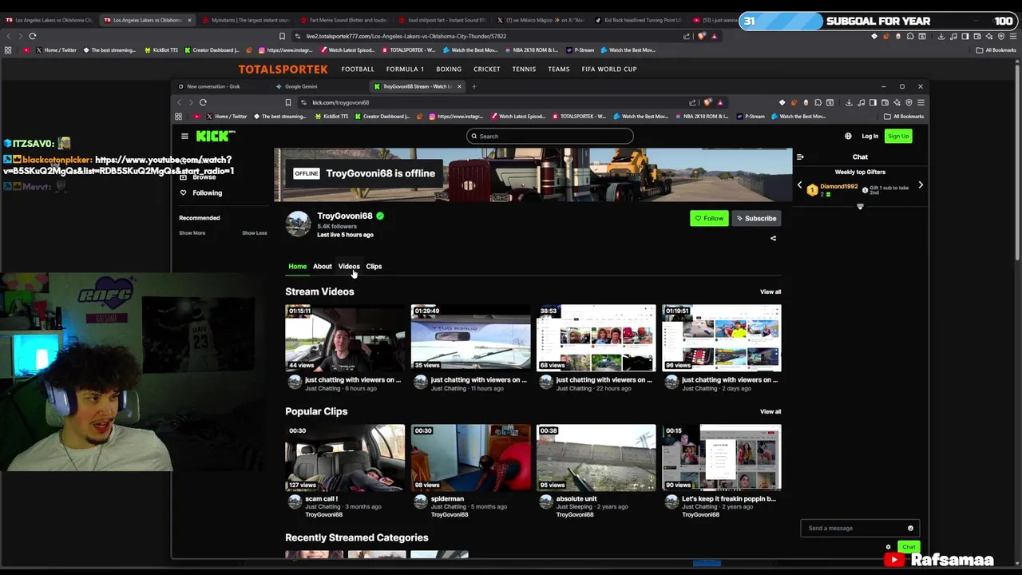Close the second Lakers vs Oklahoma tab
Screen dimensions: 1022x575
(189, 20)
